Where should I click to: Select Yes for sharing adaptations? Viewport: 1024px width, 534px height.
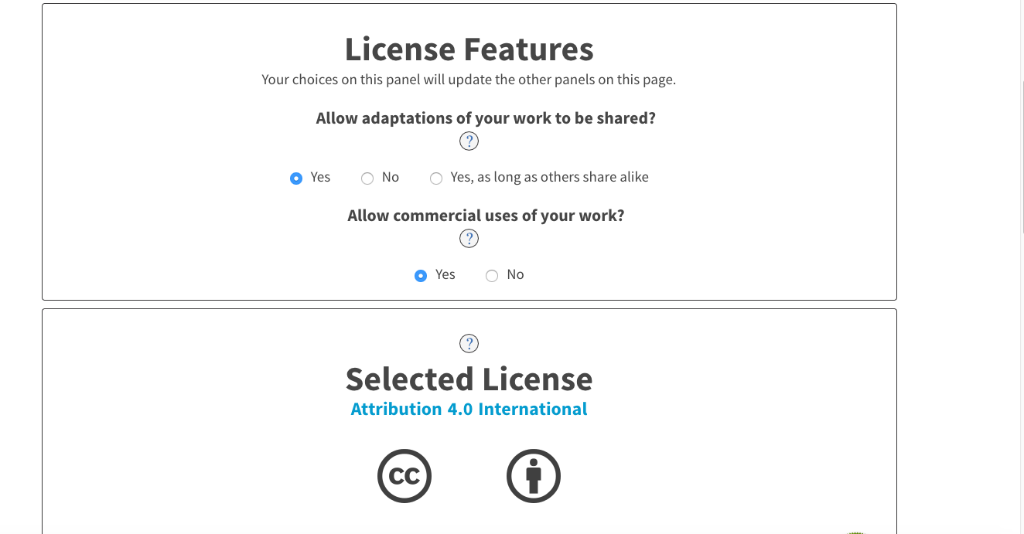[296, 179]
